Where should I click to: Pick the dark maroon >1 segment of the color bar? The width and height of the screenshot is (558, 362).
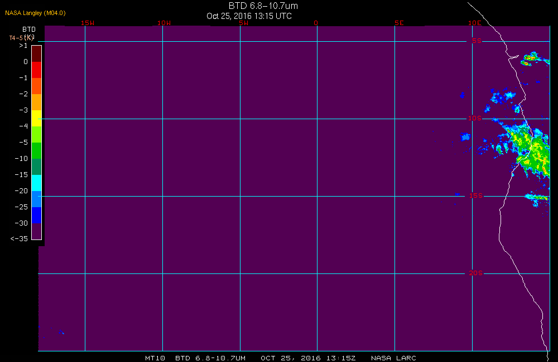click(x=37, y=53)
